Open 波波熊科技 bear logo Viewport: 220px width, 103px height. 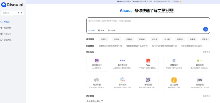(97, 61)
